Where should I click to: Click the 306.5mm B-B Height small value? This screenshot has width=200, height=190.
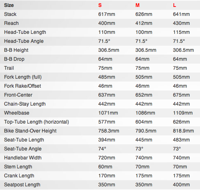(109, 50)
